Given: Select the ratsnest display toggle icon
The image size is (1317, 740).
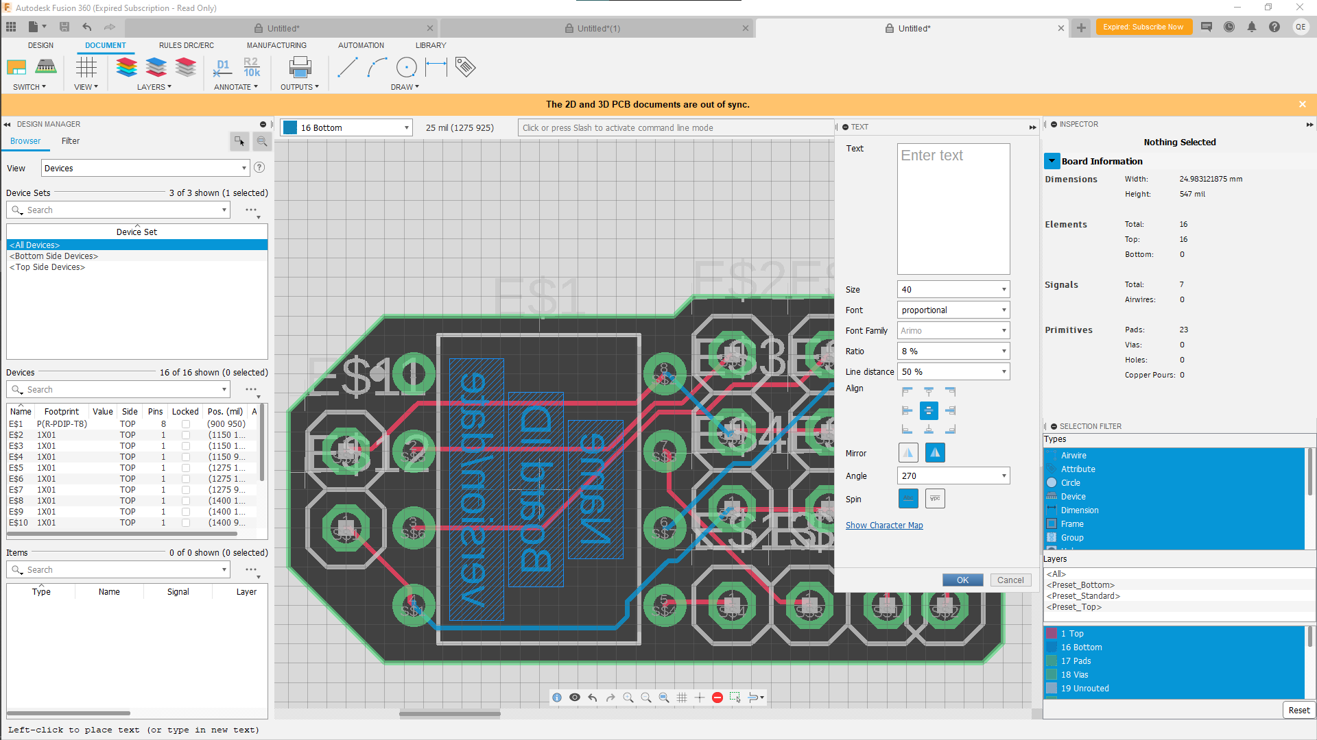Looking at the screenshot, I should (752, 698).
